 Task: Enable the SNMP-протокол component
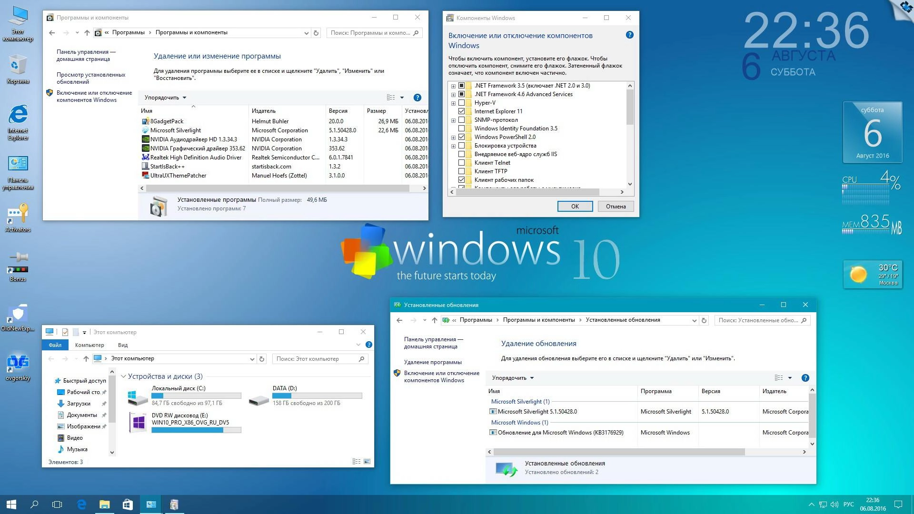(x=462, y=120)
